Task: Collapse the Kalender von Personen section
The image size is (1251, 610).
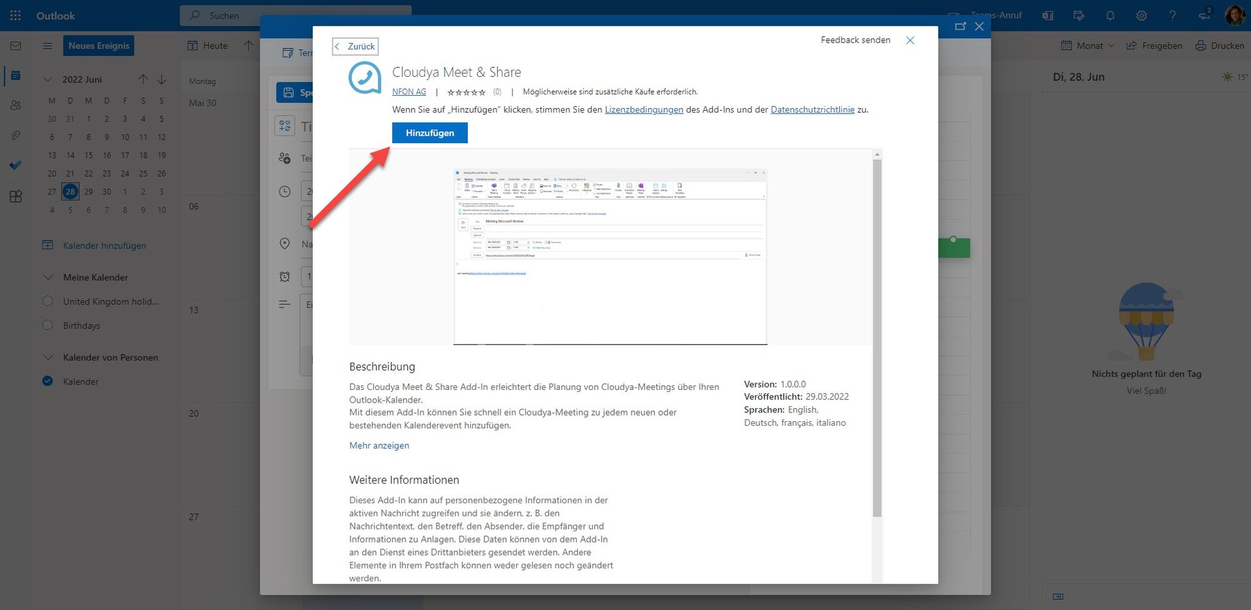Action: (x=48, y=357)
